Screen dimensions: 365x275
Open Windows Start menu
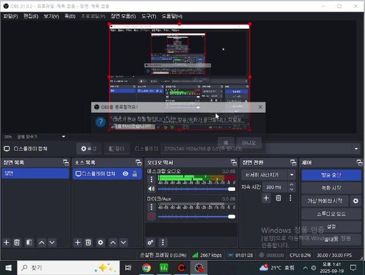[x=9, y=268]
